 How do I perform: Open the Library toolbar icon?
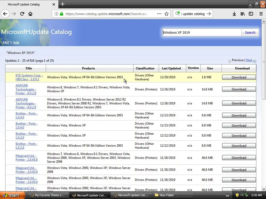pyautogui.click(x=243, y=14)
